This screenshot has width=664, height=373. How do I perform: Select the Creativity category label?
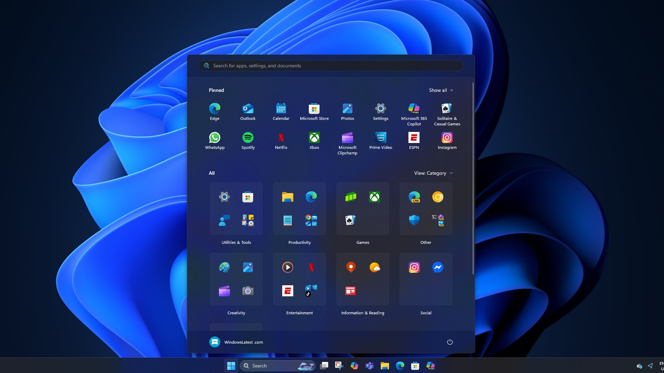click(x=236, y=313)
